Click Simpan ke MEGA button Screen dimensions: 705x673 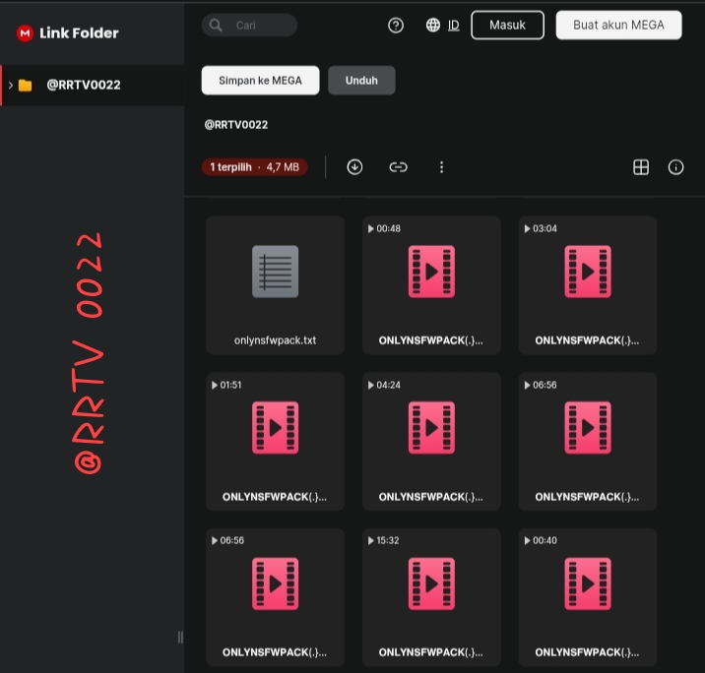(x=260, y=81)
